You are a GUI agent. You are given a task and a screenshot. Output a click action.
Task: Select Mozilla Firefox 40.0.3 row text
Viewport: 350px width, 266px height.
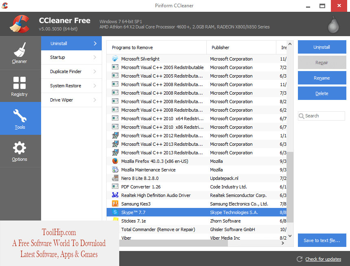[155, 161]
